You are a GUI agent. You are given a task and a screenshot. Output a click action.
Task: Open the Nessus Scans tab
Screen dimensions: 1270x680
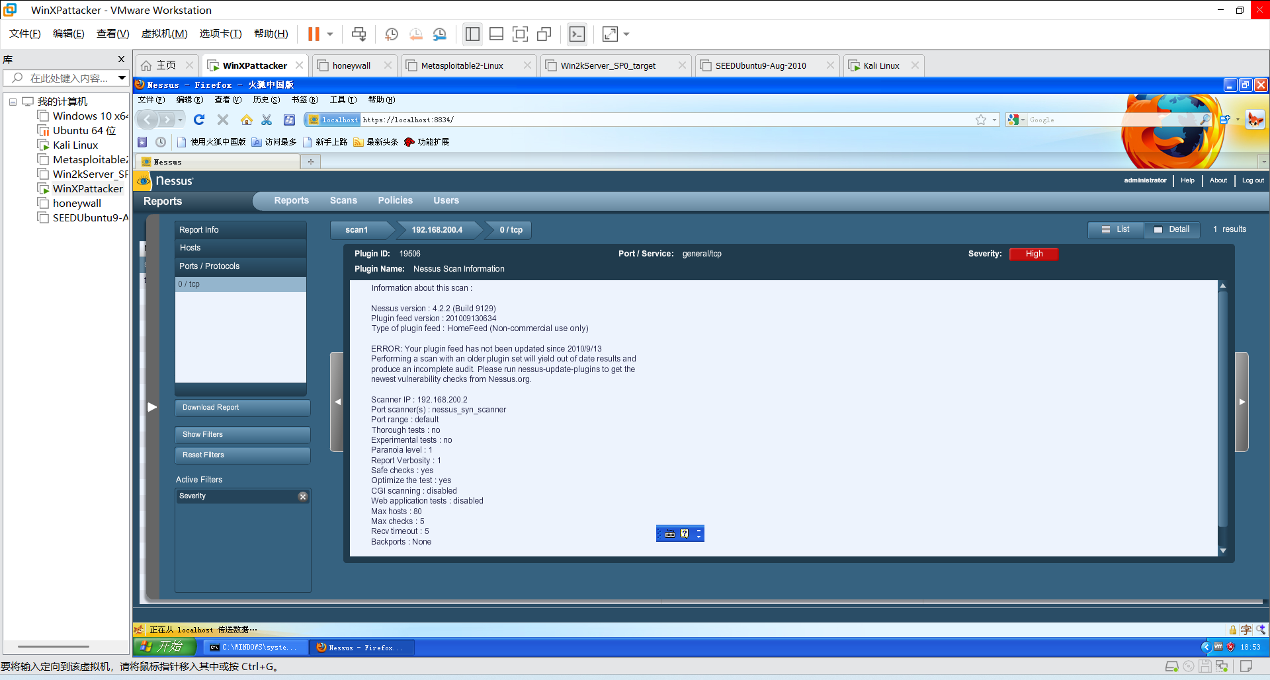tap(343, 200)
